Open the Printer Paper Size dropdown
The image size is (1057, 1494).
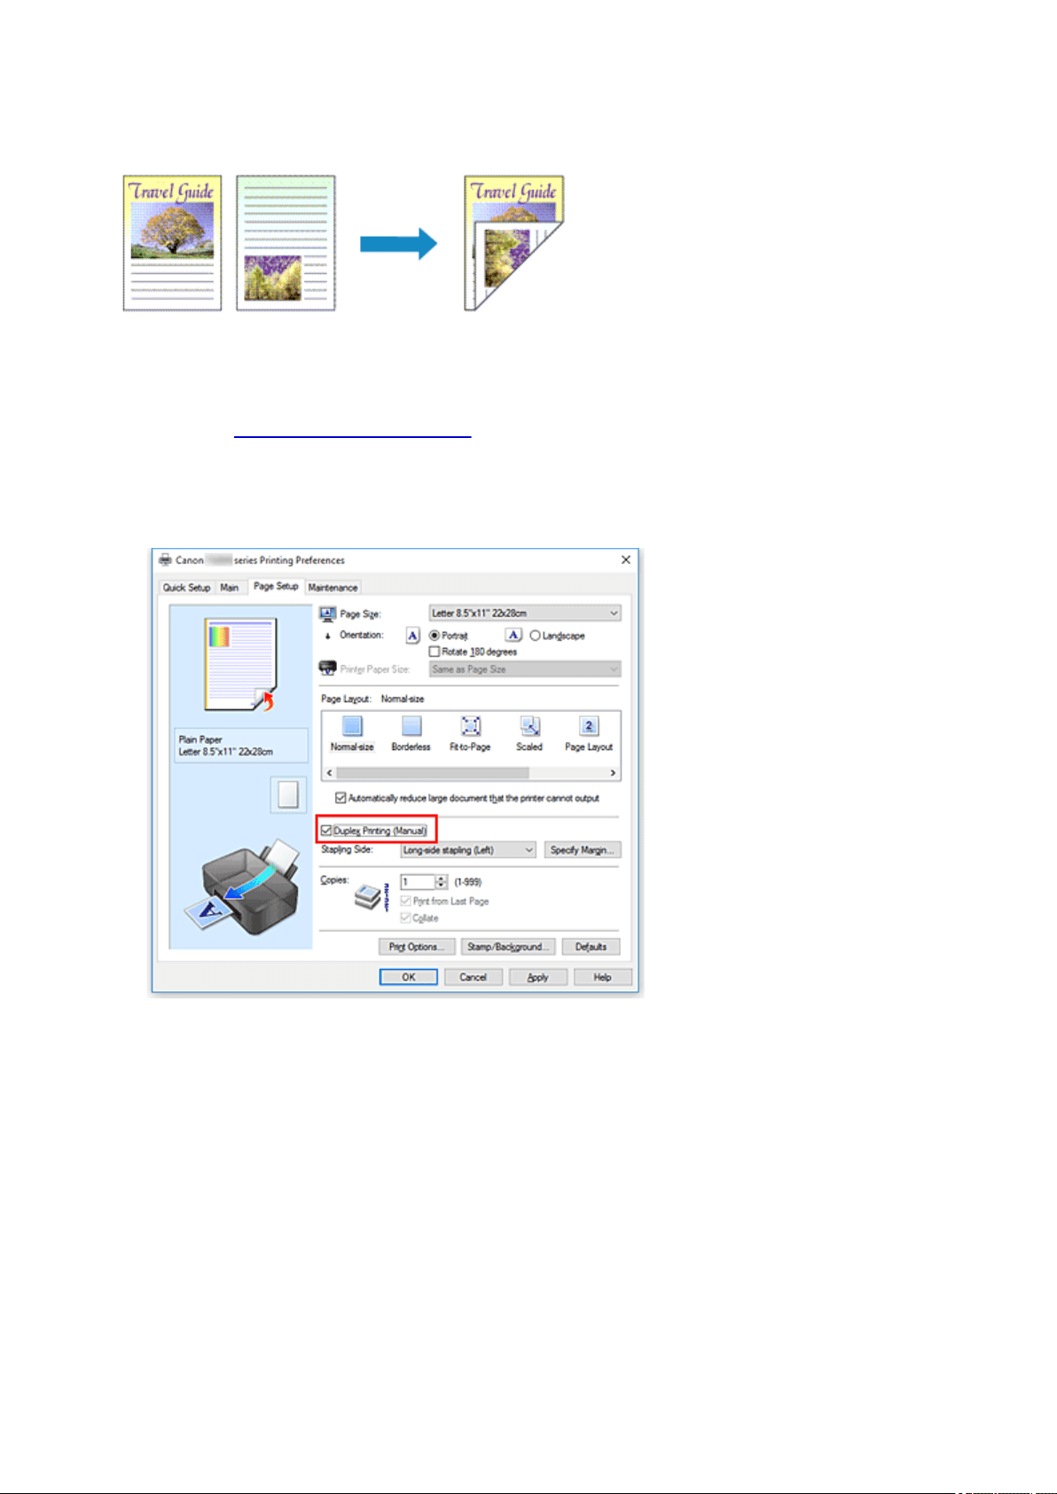pos(525,669)
